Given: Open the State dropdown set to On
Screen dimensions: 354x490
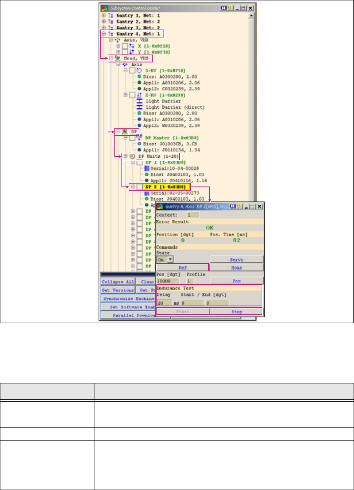Looking at the screenshot, I should click(x=170, y=259).
